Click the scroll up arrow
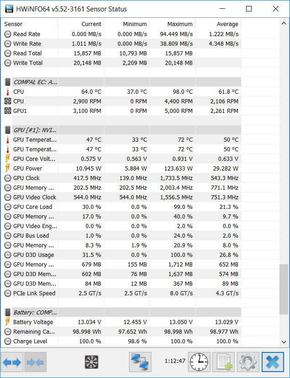290x378 pixels. click(x=284, y=23)
